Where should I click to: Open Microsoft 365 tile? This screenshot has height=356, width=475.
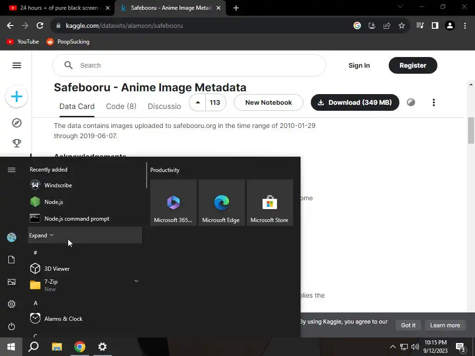click(x=173, y=203)
